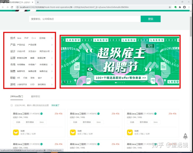Select the last banner carousel dot
The width and height of the screenshot is (193, 153).
pos(124,83)
